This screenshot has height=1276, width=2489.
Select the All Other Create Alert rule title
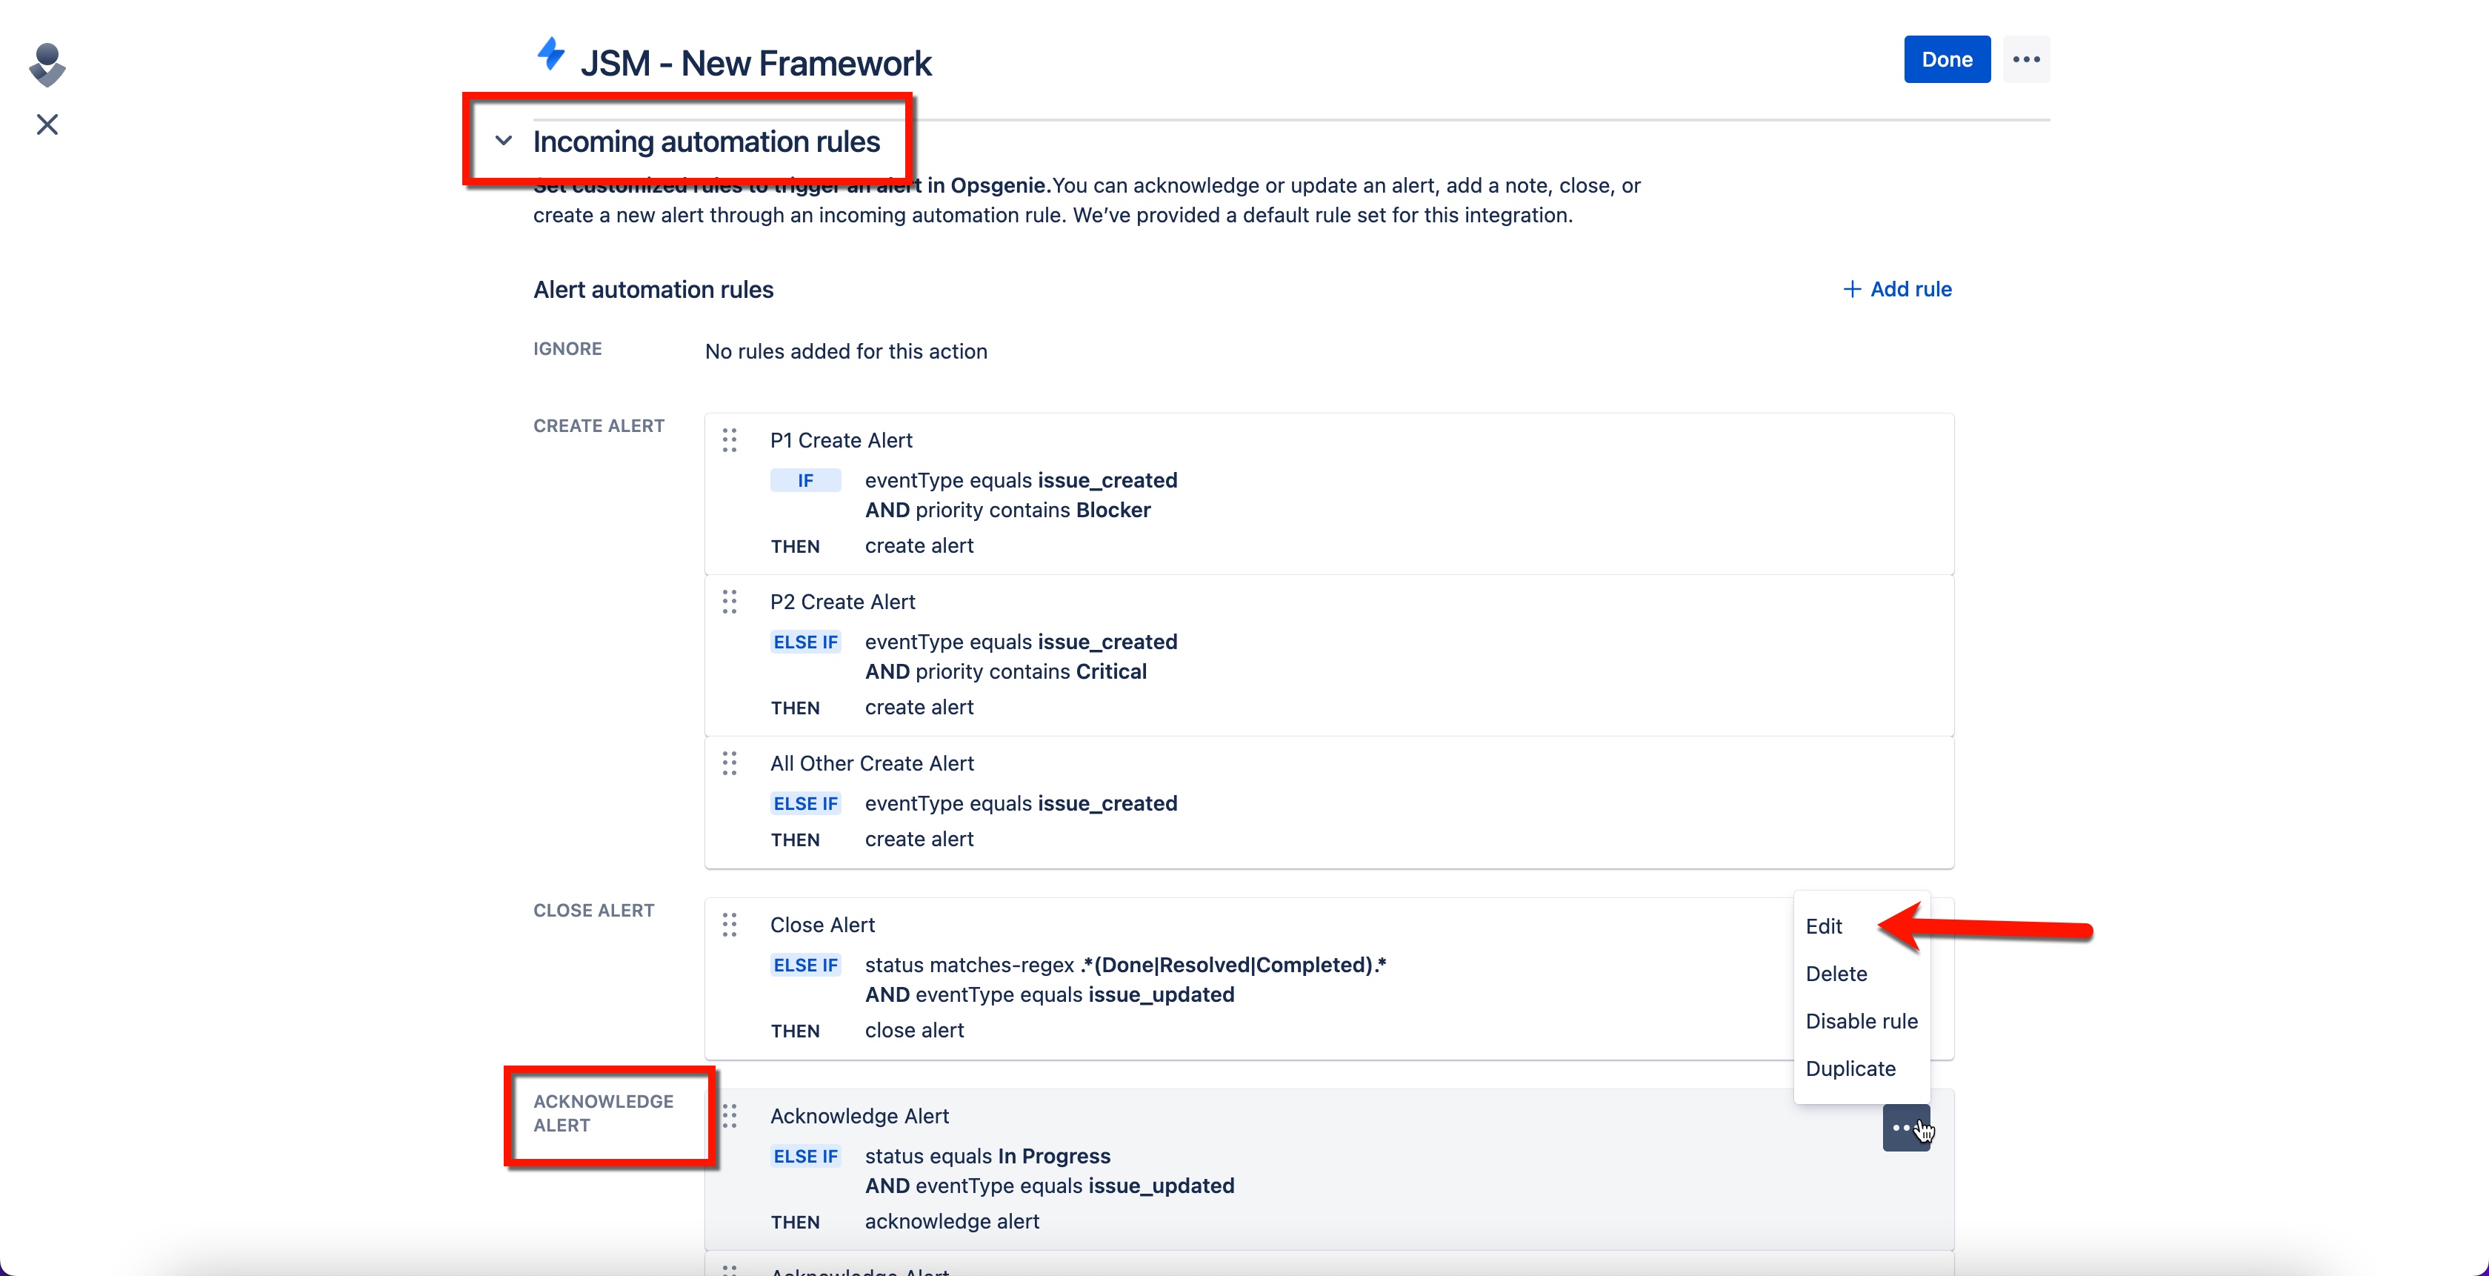coord(872,762)
